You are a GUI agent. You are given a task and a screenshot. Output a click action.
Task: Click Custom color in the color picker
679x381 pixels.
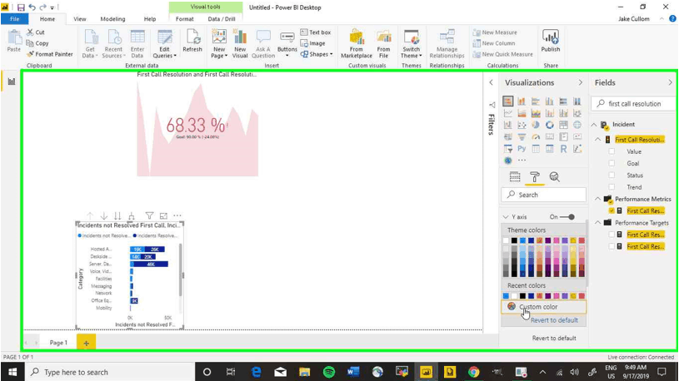(x=544, y=307)
